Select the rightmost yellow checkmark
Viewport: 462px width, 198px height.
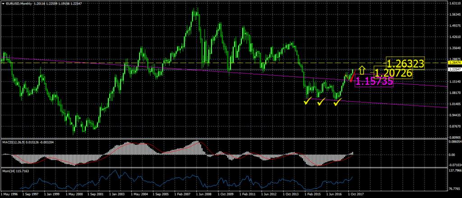337,103
